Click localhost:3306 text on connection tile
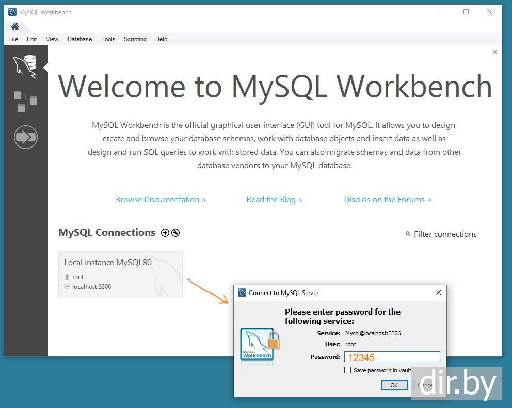 pyautogui.click(x=91, y=287)
